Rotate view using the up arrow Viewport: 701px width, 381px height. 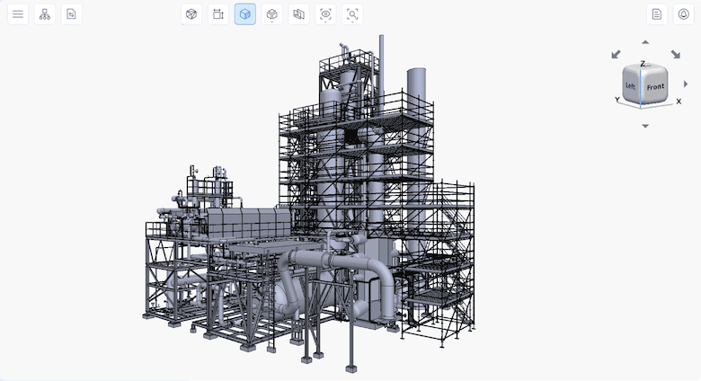point(645,41)
